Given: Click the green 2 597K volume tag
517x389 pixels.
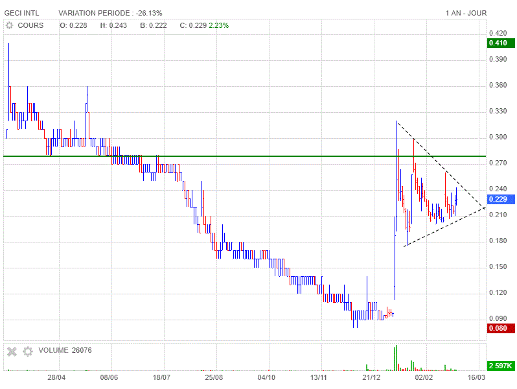Looking at the screenshot, I should [501, 366].
